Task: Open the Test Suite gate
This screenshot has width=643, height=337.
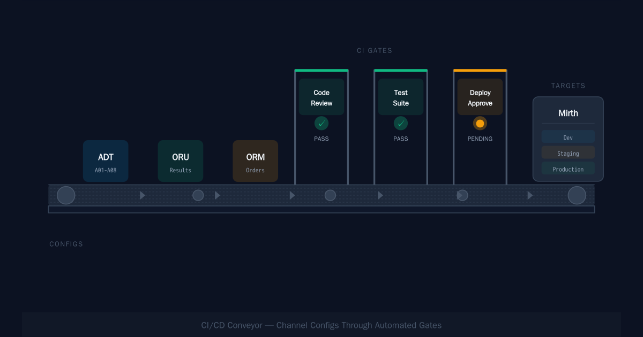Action: (401, 97)
